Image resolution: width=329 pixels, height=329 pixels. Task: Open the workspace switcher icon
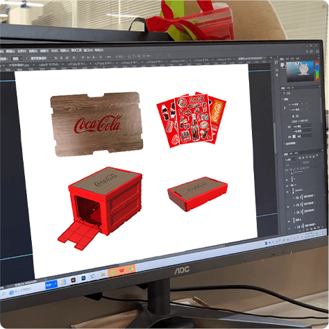pos(312,51)
